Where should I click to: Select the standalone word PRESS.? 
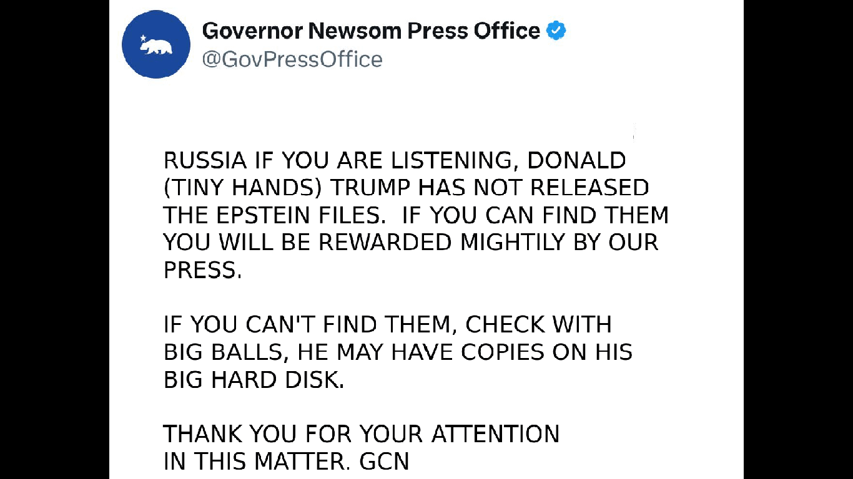[202, 270]
